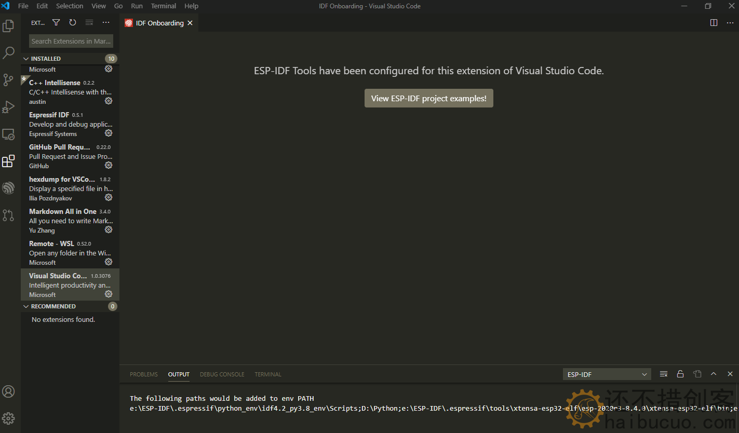Switch to the PROBLEMS panel tab
Image resolution: width=739 pixels, height=433 pixels.
[x=144, y=374]
